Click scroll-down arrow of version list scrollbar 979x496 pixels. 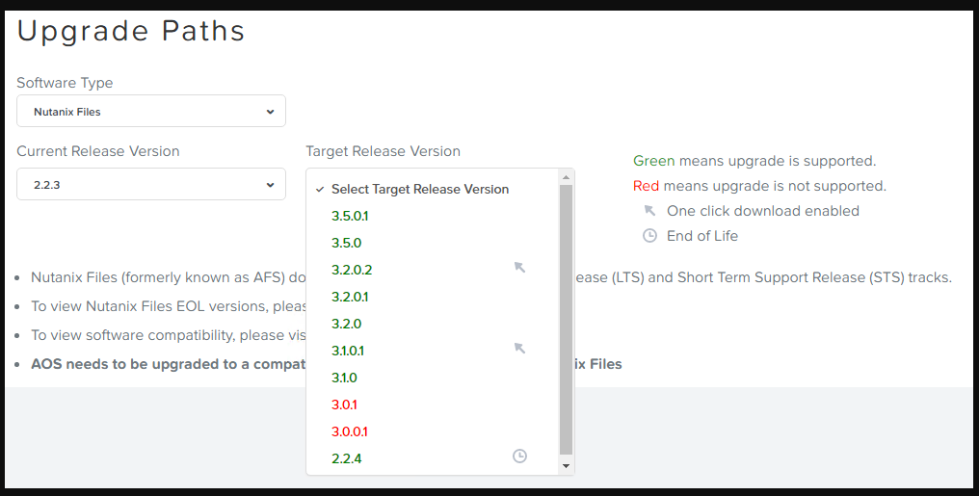[x=566, y=465]
